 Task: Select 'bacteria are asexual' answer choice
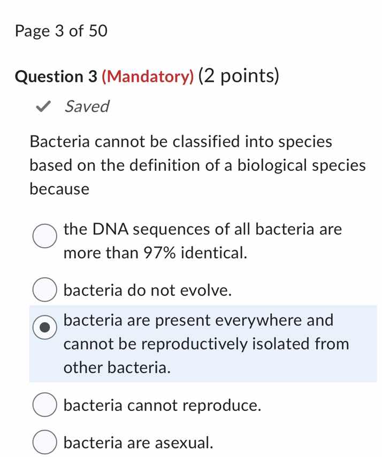click(44, 443)
